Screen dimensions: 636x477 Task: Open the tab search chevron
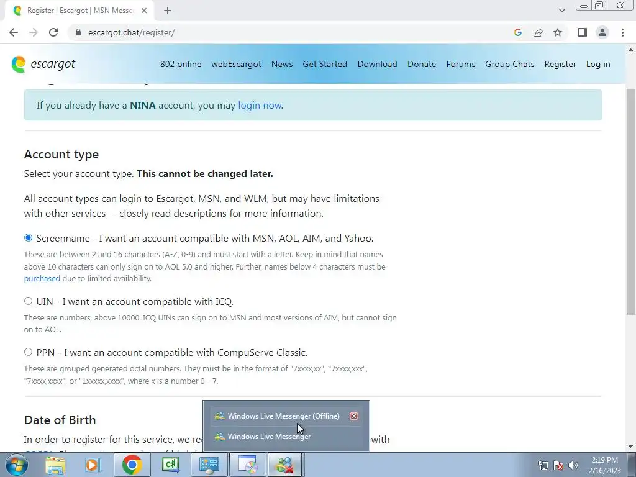coord(561,11)
